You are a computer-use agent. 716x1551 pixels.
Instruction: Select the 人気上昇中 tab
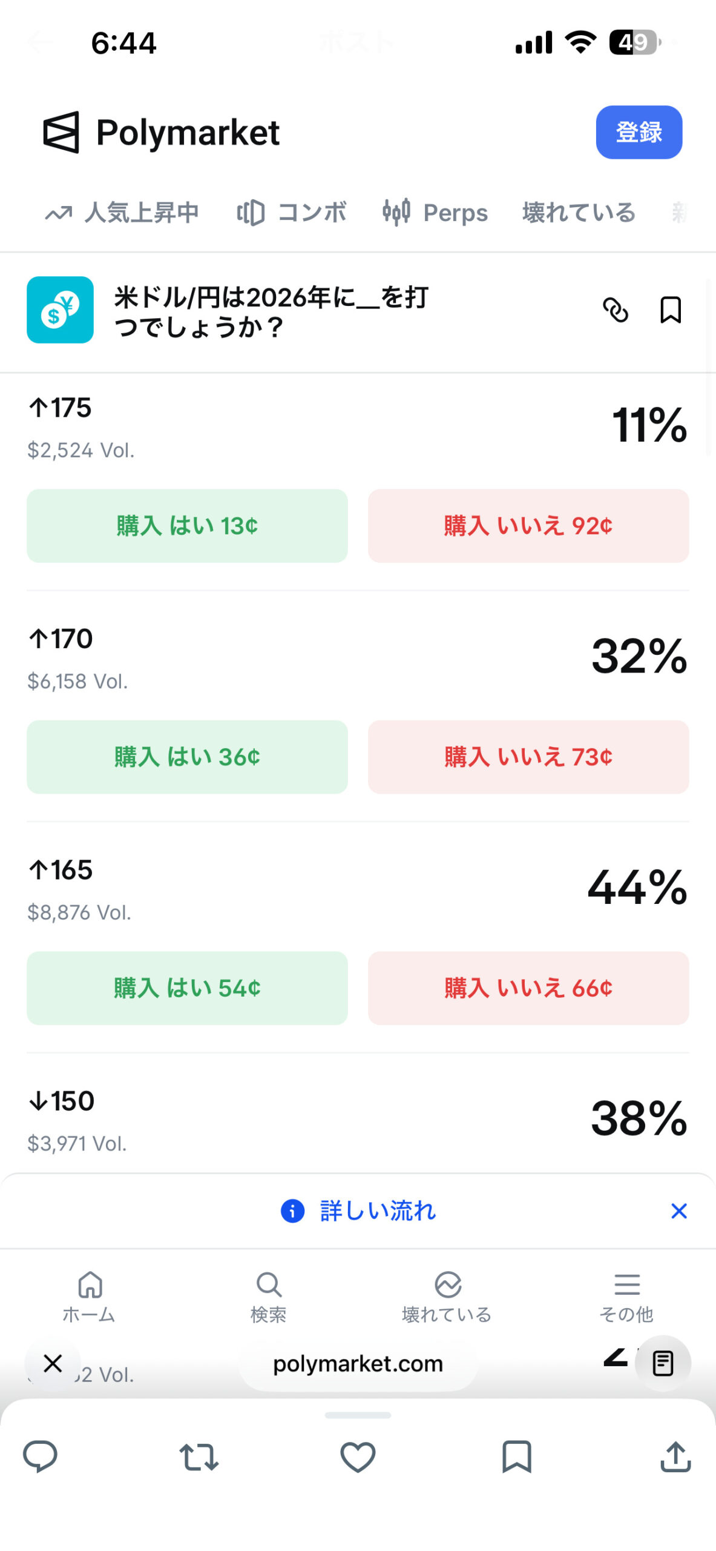[x=122, y=213]
